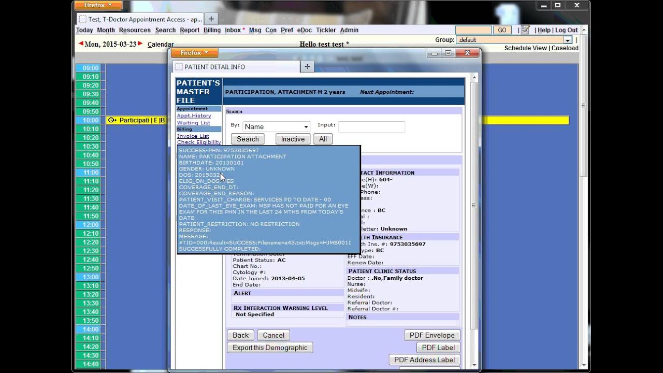Open the Caseload link
The image size is (663, 373).
pos(565,48)
